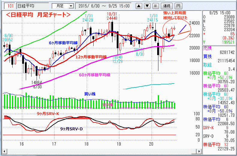Screen dimensions: 237x156
Task: Click the 円 button
Action: tap(178, 6)
